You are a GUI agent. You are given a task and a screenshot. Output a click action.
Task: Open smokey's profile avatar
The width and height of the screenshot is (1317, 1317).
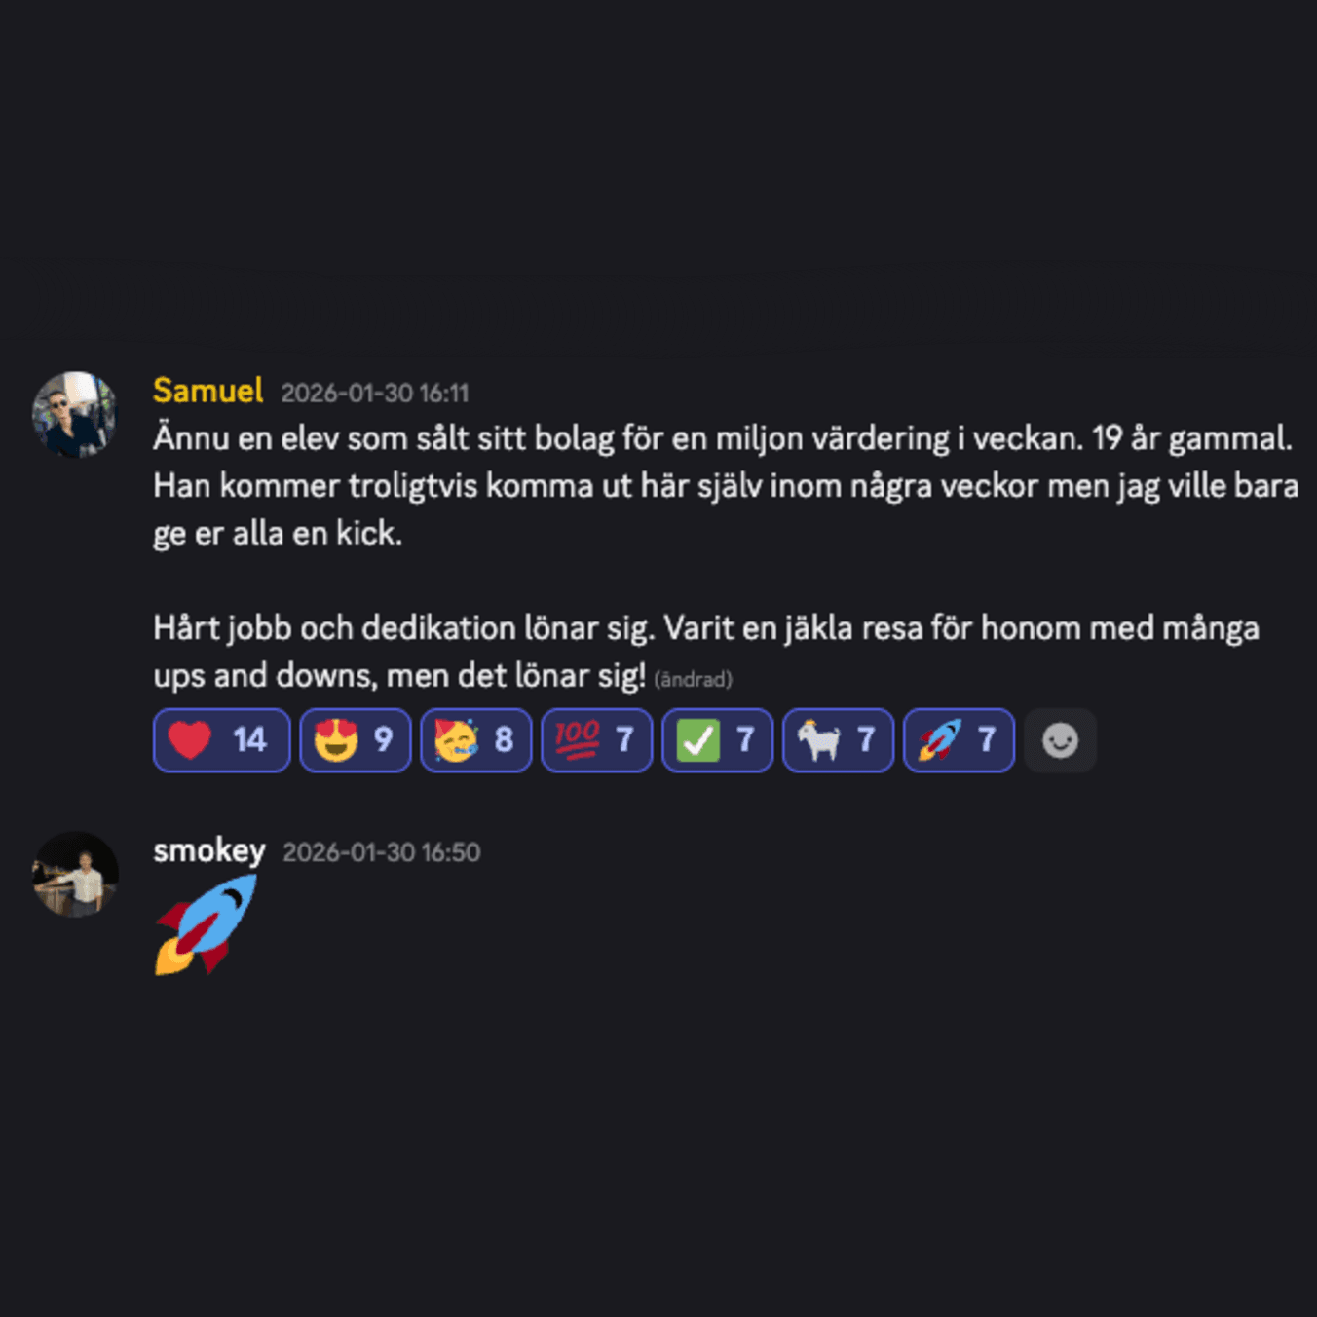(75, 874)
